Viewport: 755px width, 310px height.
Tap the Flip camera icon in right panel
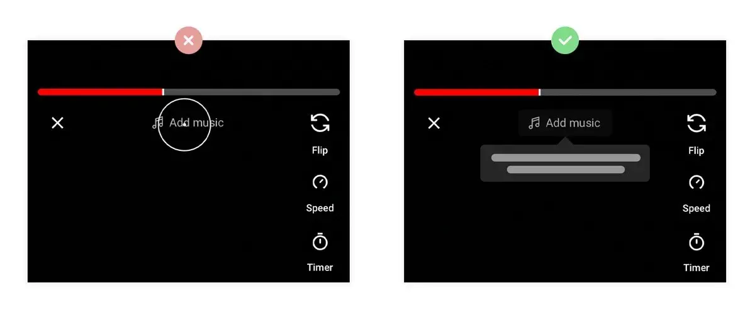tap(696, 123)
